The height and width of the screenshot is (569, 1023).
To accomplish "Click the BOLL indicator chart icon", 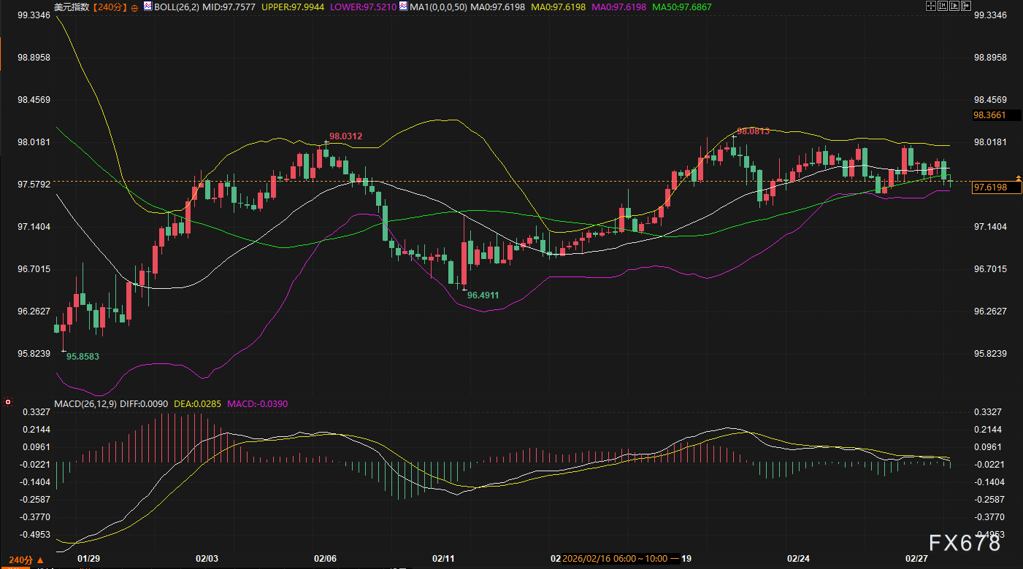I will pyautogui.click(x=147, y=7).
